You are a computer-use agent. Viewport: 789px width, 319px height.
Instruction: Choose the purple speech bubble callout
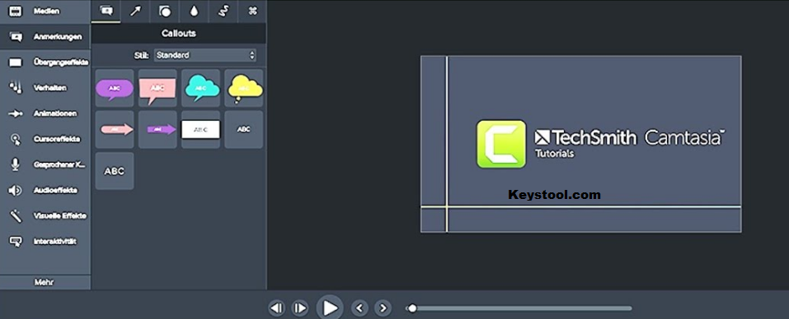[x=115, y=88]
